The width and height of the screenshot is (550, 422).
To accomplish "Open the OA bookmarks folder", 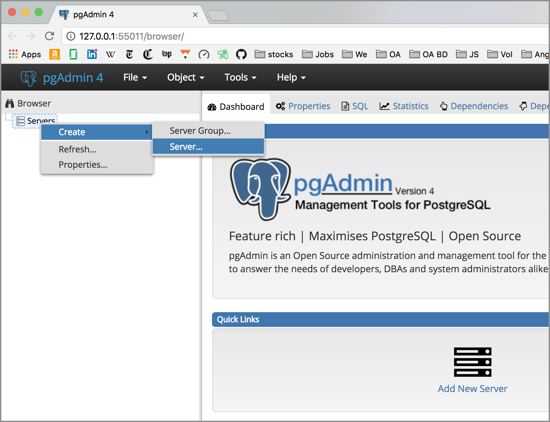I will click(x=388, y=54).
